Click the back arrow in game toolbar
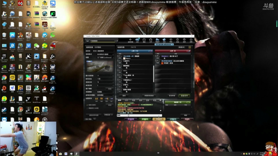 (x=131, y=40)
